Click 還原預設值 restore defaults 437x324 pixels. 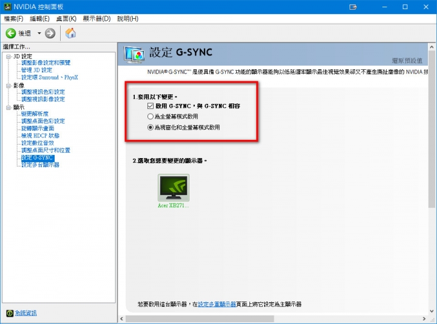pyautogui.click(x=407, y=61)
